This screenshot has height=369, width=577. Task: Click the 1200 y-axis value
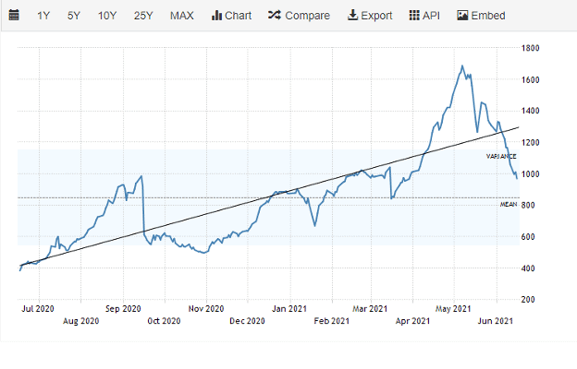coord(530,142)
